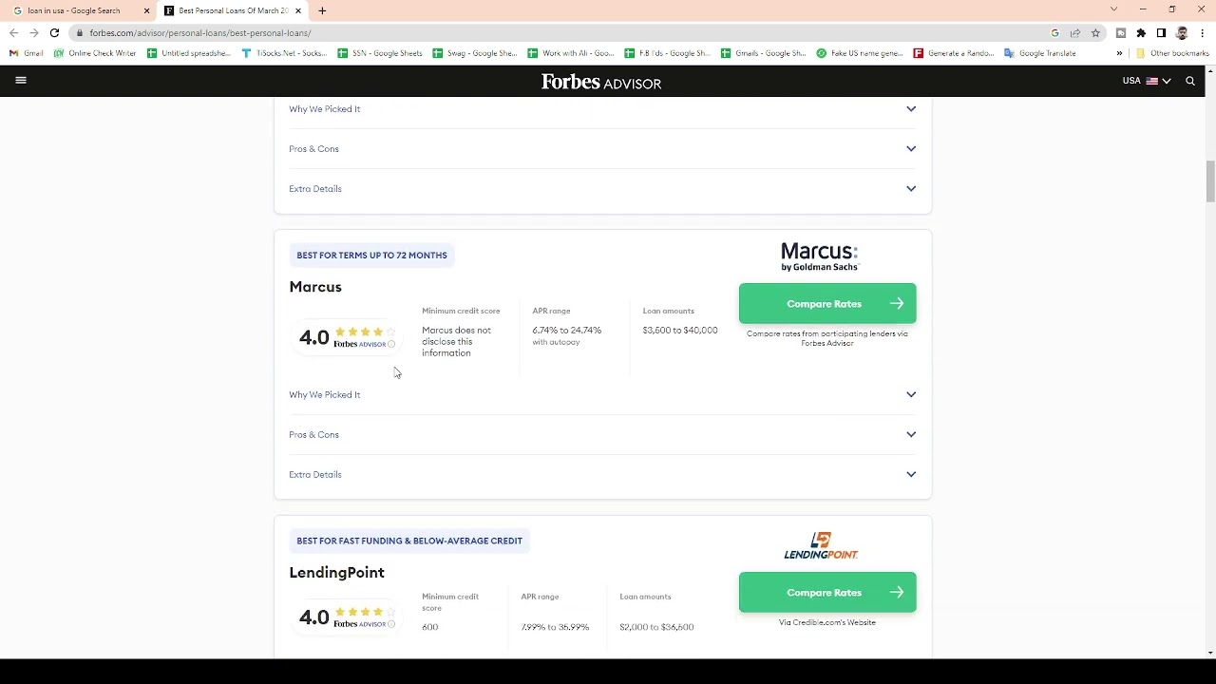Open the Swag - Google Sheets bookmark
This screenshot has height=684, width=1216.
tap(475, 53)
